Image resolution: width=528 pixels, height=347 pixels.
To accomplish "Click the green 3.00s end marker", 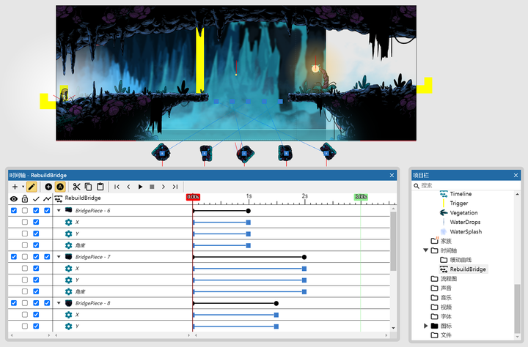I will [x=361, y=197].
